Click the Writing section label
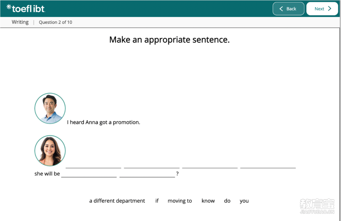The image size is (341, 221). pos(20,22)
